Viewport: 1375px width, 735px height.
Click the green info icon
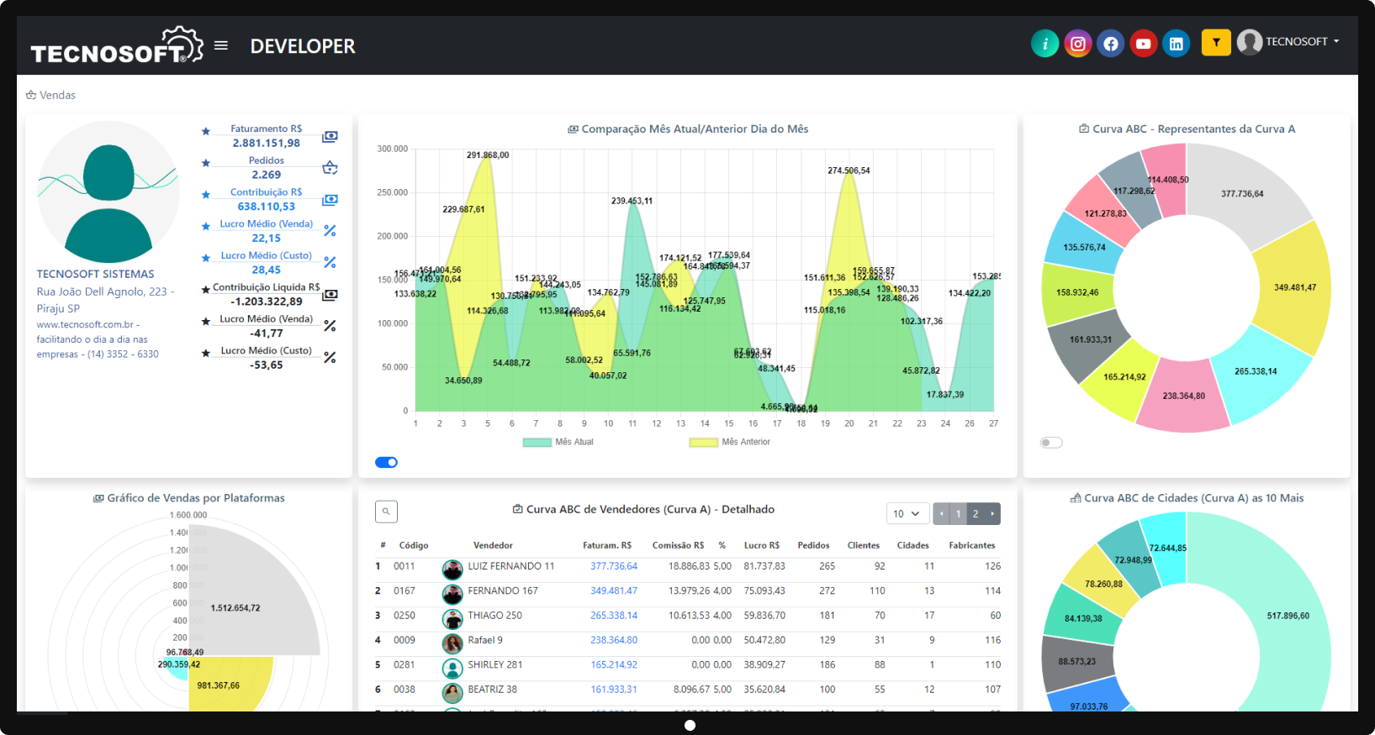coord(1044,44)
